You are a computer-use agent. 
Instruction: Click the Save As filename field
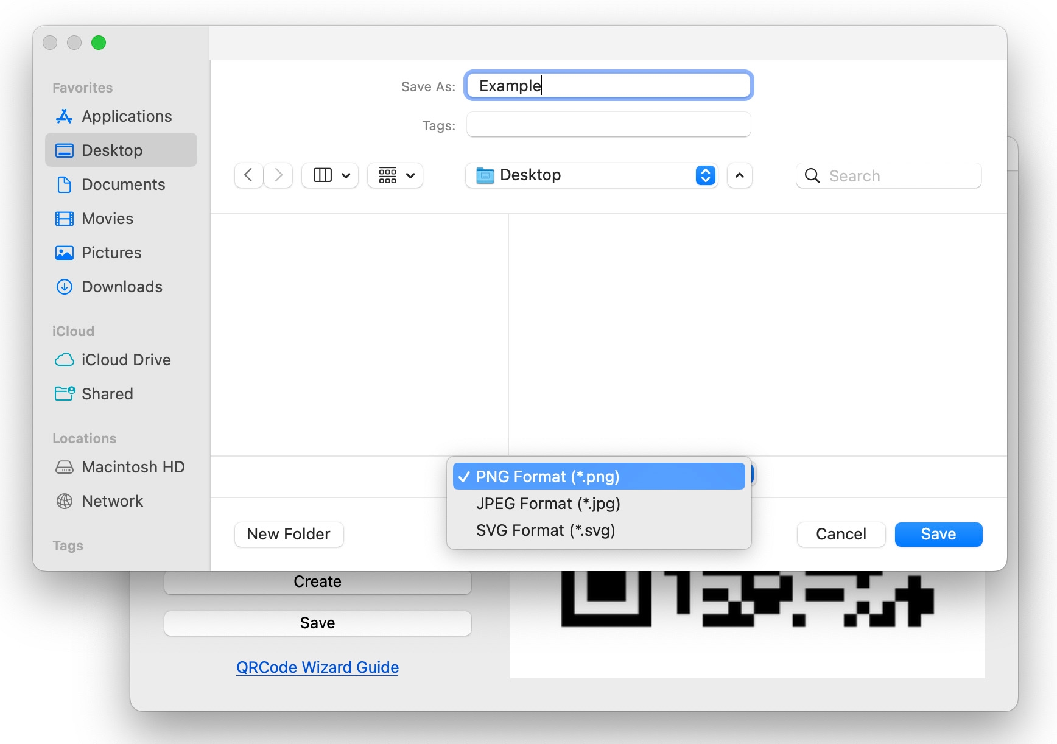(609, 86)
